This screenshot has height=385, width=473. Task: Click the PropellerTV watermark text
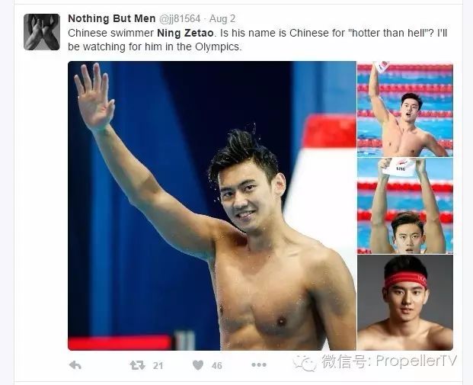(x=417, y=361)
